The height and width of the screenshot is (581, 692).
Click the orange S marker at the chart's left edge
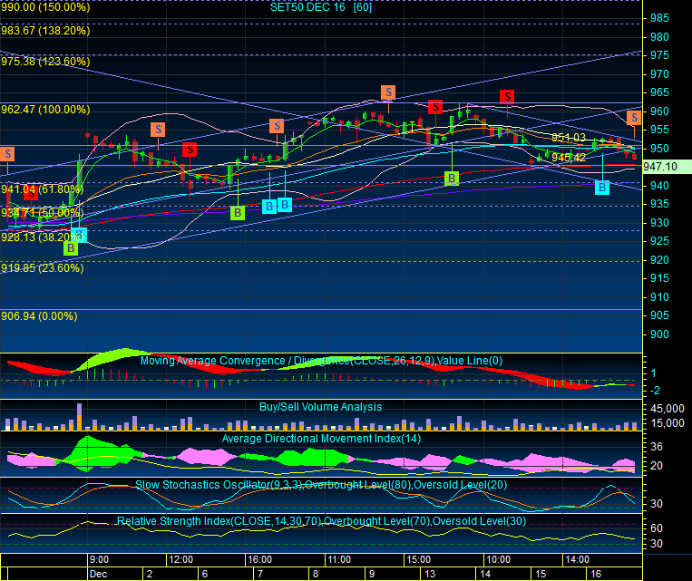click(7, 154)
